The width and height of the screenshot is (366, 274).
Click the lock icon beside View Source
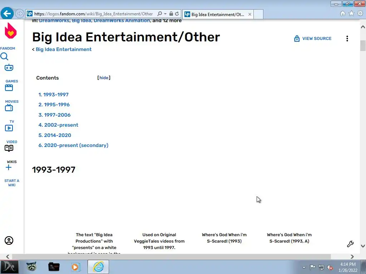tap(297, 39)
